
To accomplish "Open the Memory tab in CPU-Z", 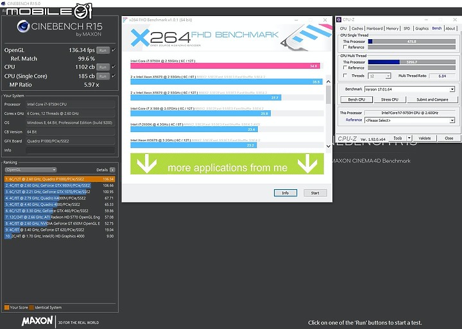I will pyautogui.click(x=392, y=29).
